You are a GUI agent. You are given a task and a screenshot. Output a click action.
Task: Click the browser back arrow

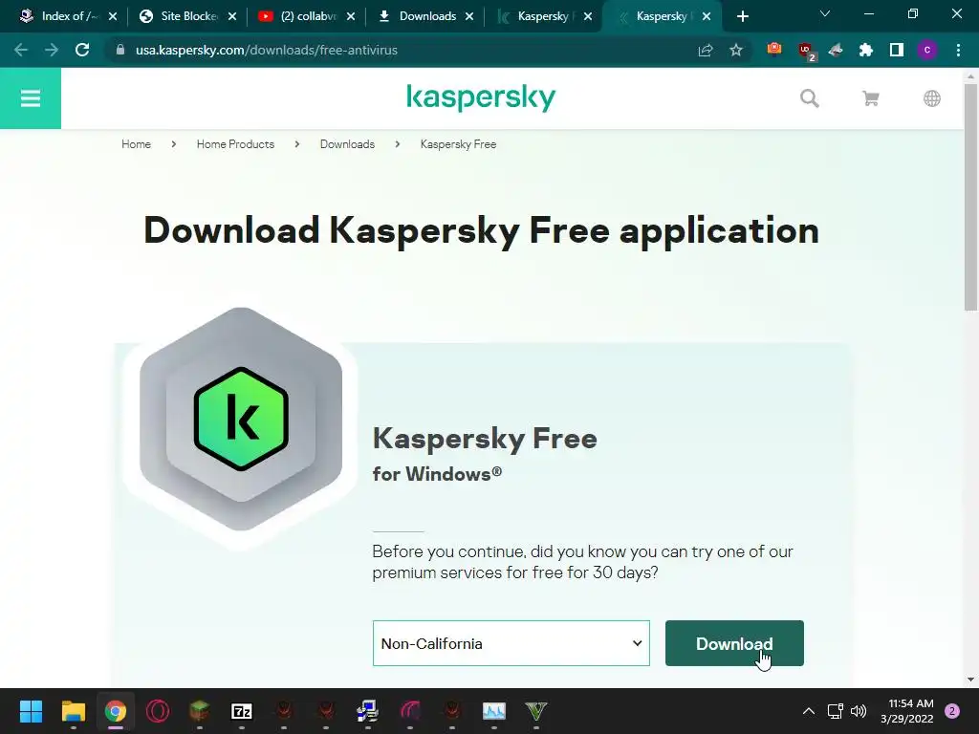point(21,50)
